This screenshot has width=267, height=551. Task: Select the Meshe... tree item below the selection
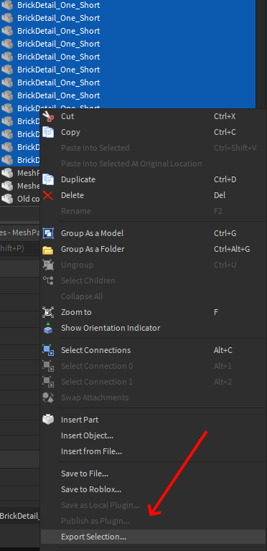point(20,186)
